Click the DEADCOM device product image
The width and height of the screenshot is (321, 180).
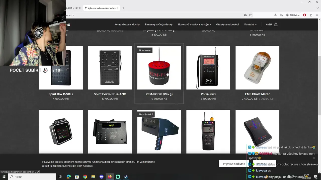61,131
